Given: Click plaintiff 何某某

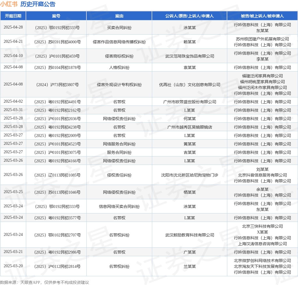Looking at the screenshot, I should point(189,119).
